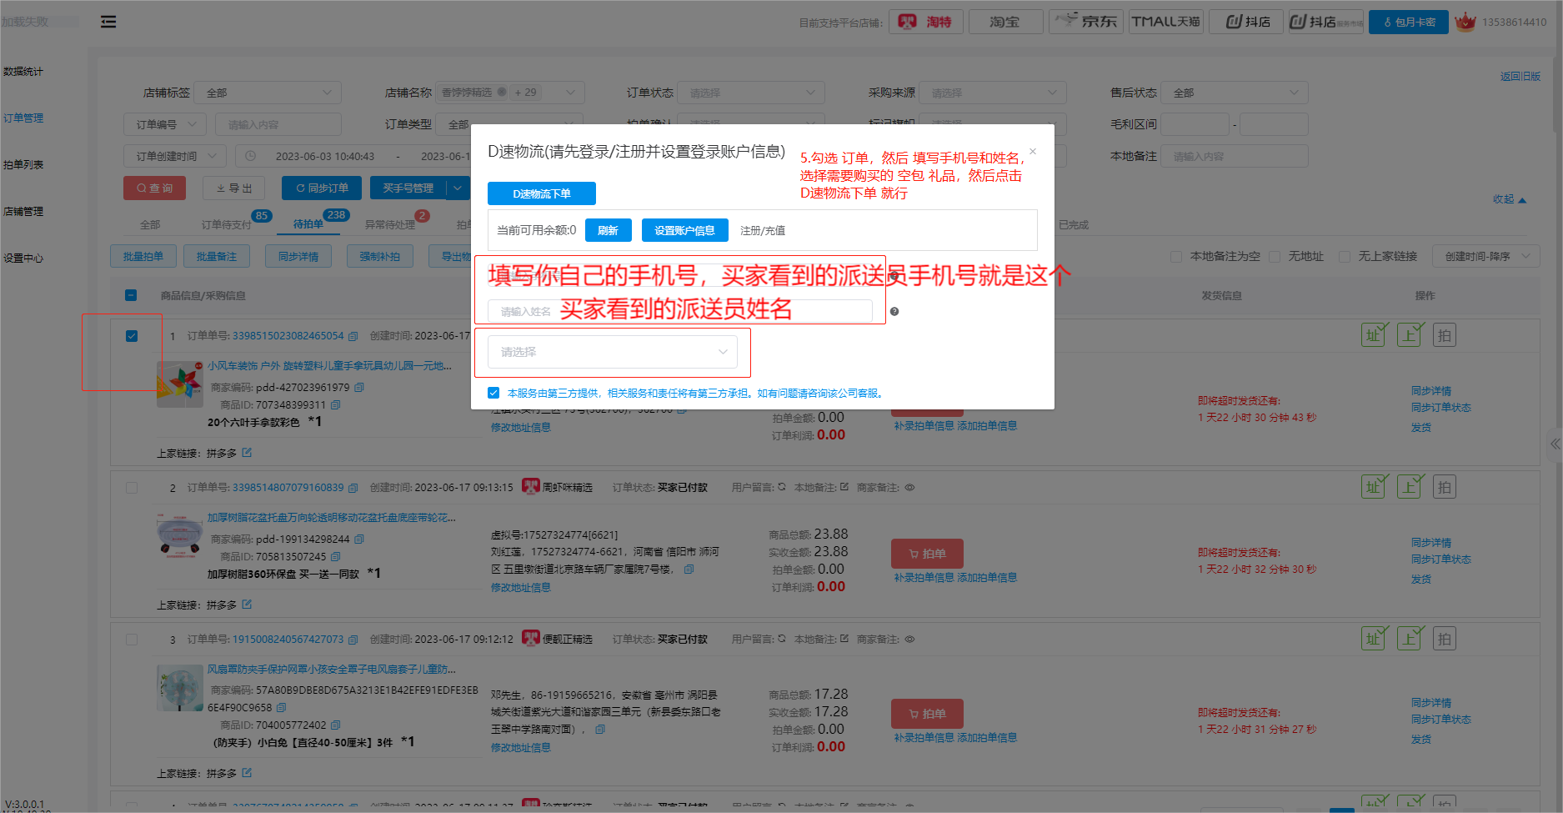Copy order number 3398514807079160839 icon
This screenshot has height=813, width=1563.
point(353,488)
